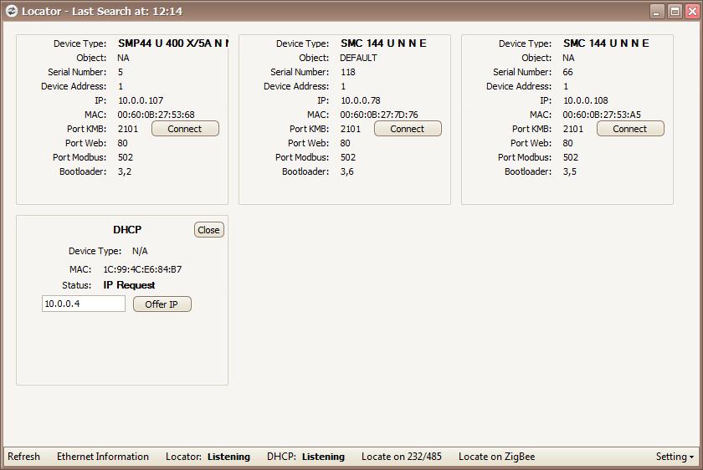Click Bootloader value 3,5
Screen dimensions: 703x470
pyautogui.click(x=569, y=171)
